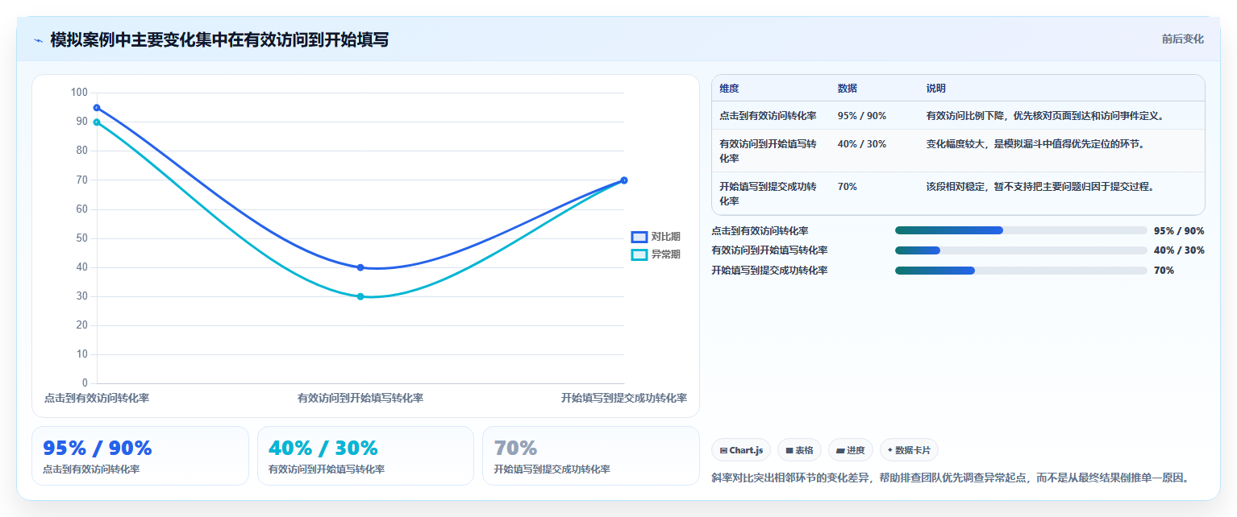Select the 对比期 data point at 95
This screenshot has height=517, width=1237.
click(97, 107)
